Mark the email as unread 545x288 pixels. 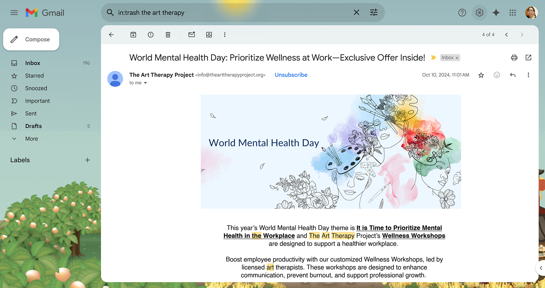click(192, 35)
